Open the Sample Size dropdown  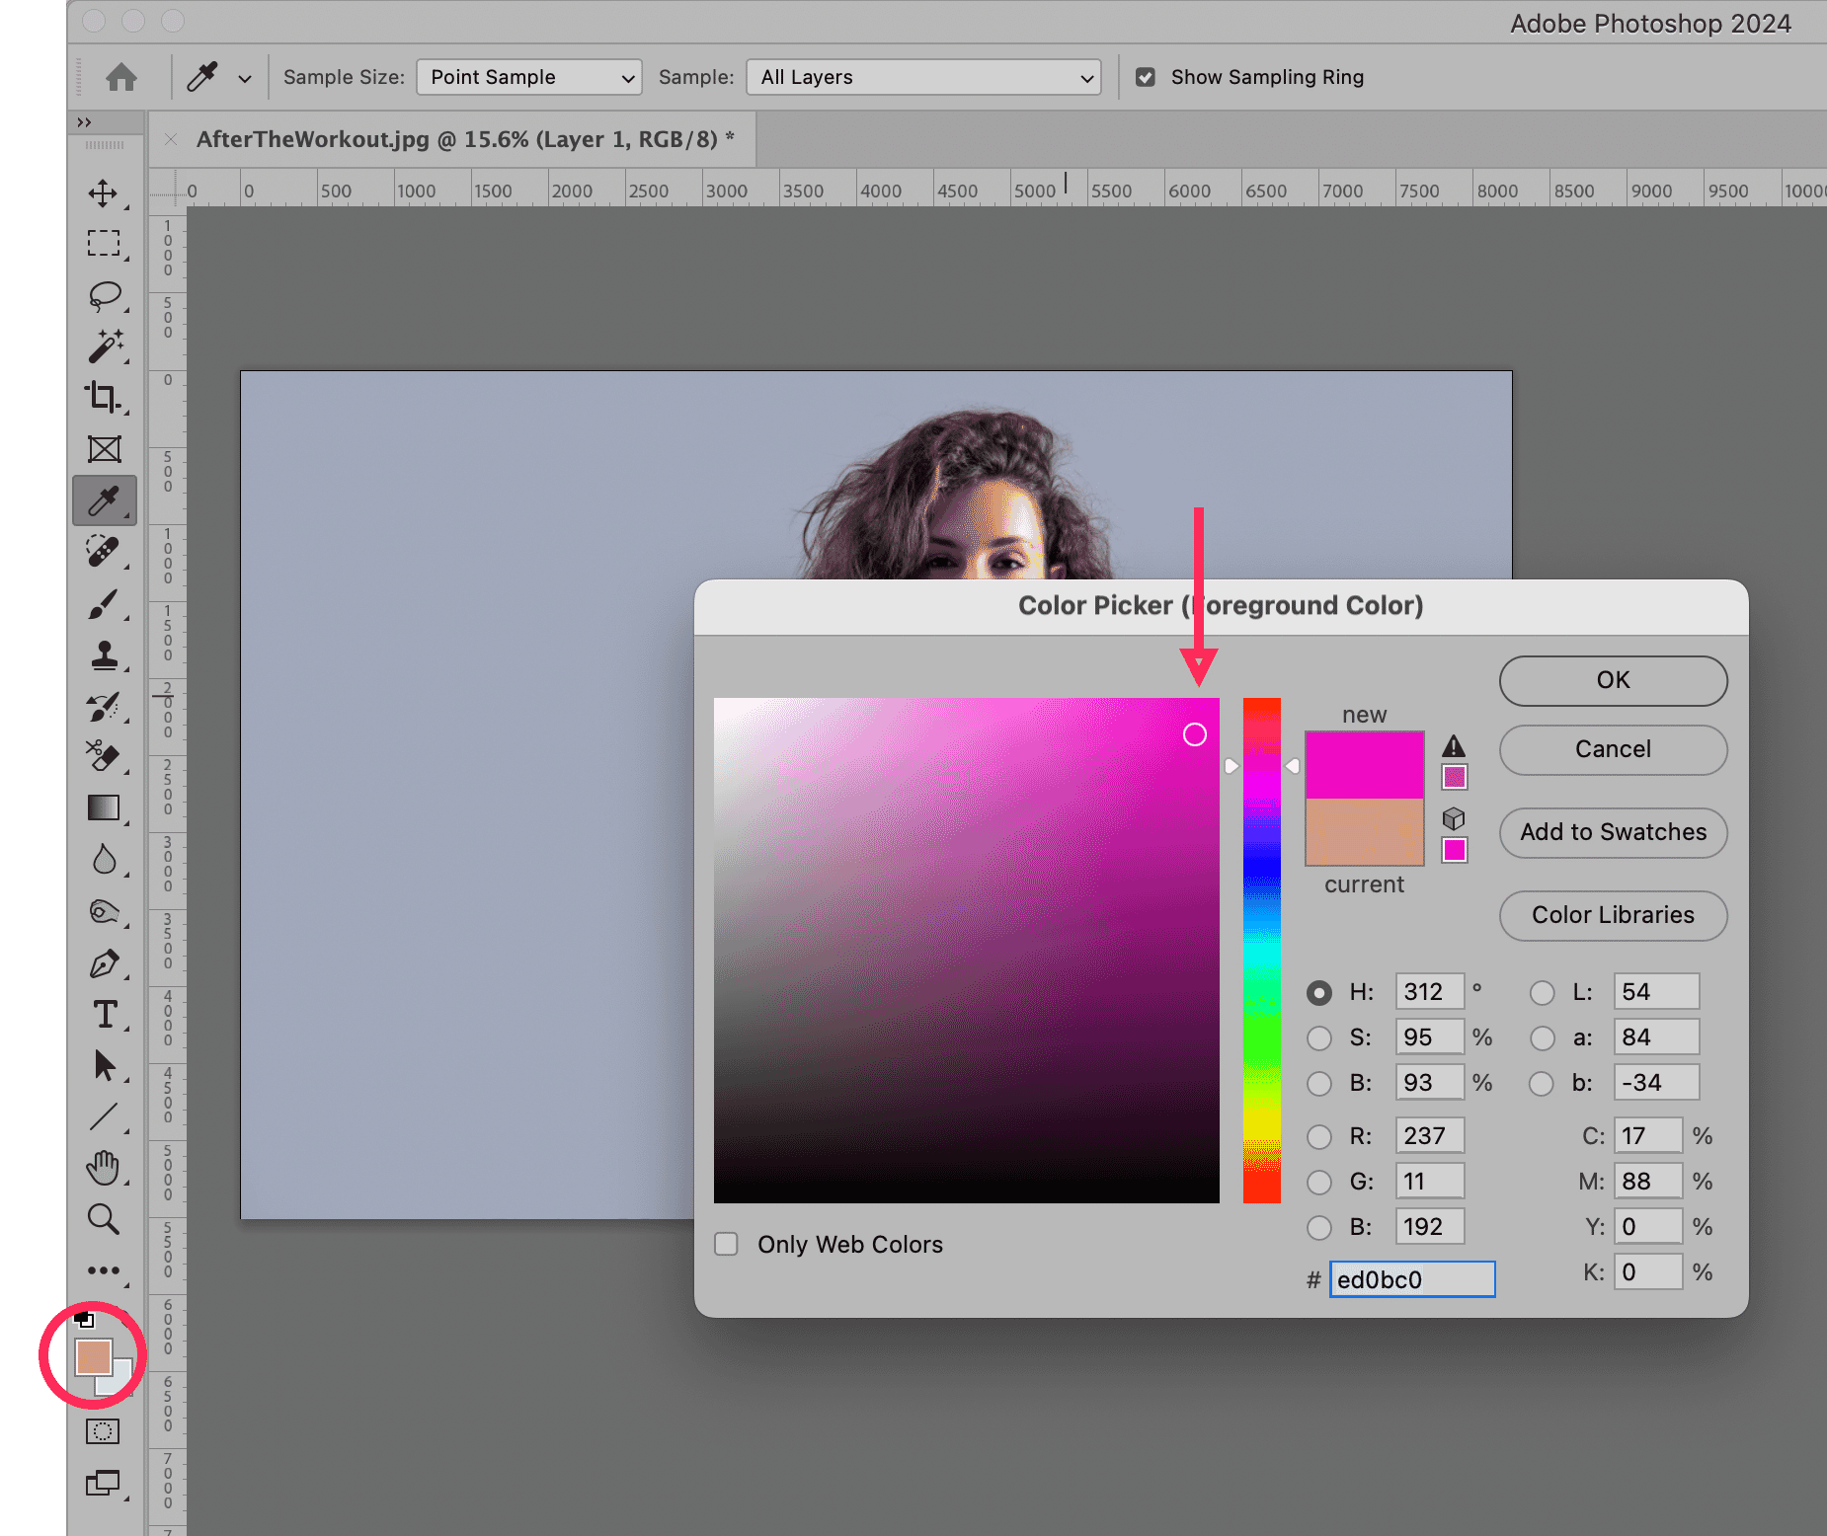click(x=529, y=77)
